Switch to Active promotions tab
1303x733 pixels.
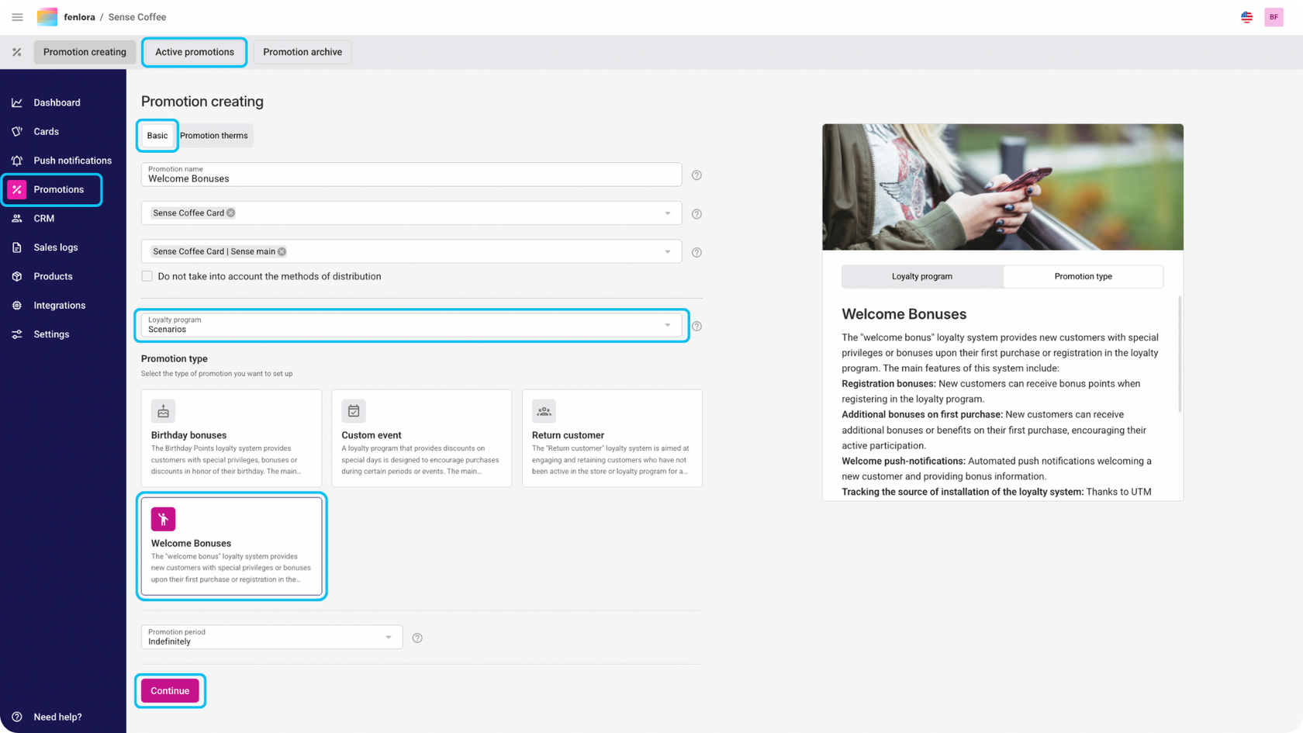tap(195, 52)
